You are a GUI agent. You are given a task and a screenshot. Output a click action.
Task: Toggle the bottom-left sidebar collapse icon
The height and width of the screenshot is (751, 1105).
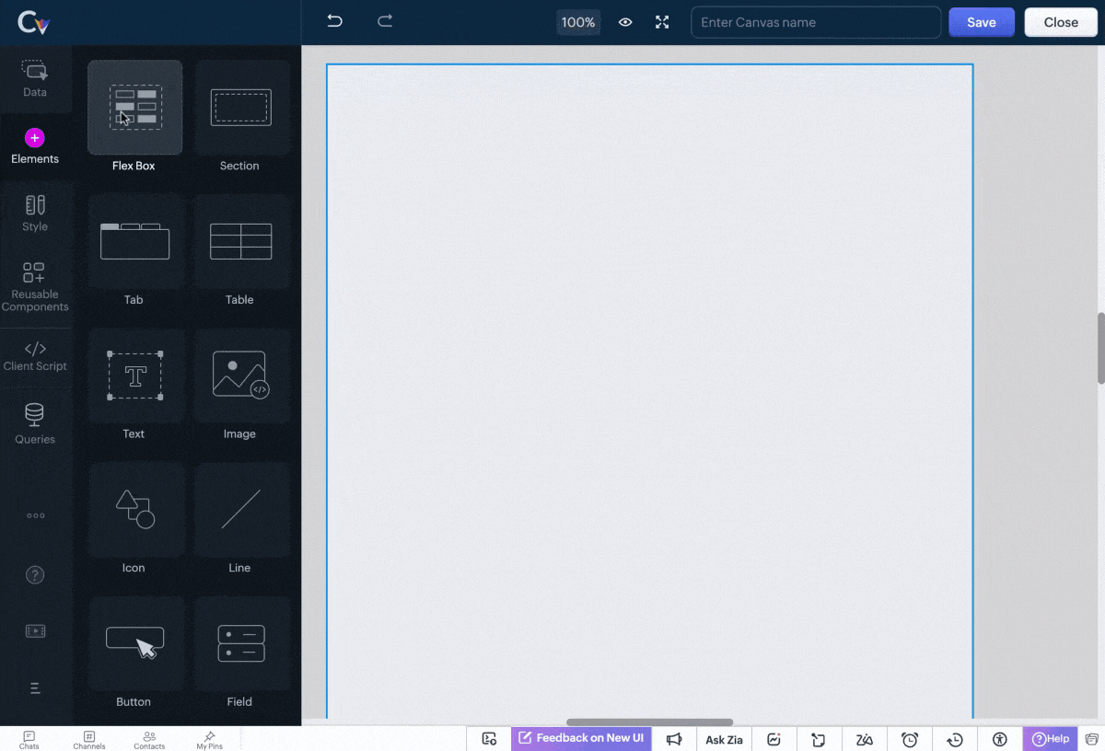click(x=35, y=688)
